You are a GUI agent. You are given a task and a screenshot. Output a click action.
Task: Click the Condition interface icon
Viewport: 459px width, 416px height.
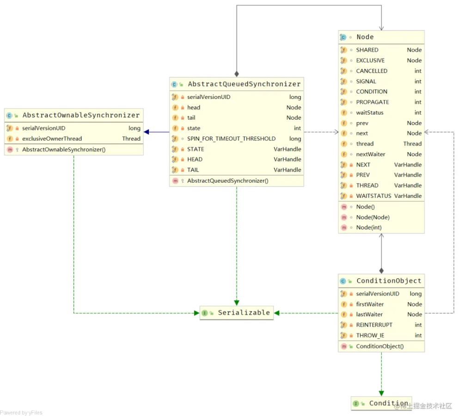(356, 404)
